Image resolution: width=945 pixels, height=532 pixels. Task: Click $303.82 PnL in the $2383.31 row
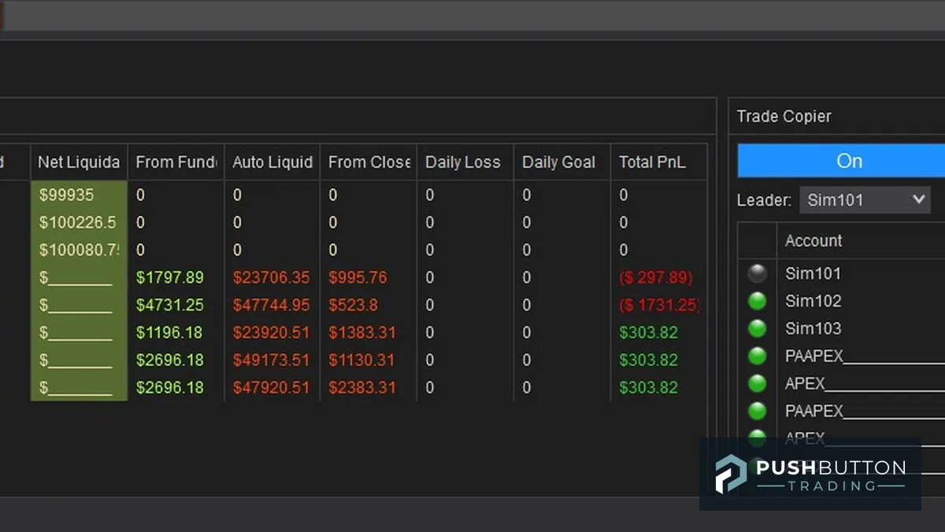(649, 388)
